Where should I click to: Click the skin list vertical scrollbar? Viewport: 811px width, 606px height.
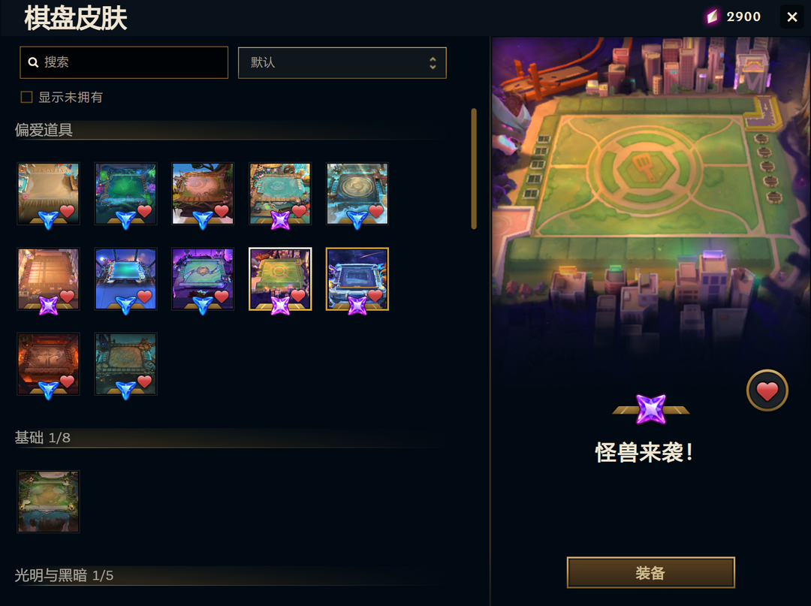coord(474,168)
